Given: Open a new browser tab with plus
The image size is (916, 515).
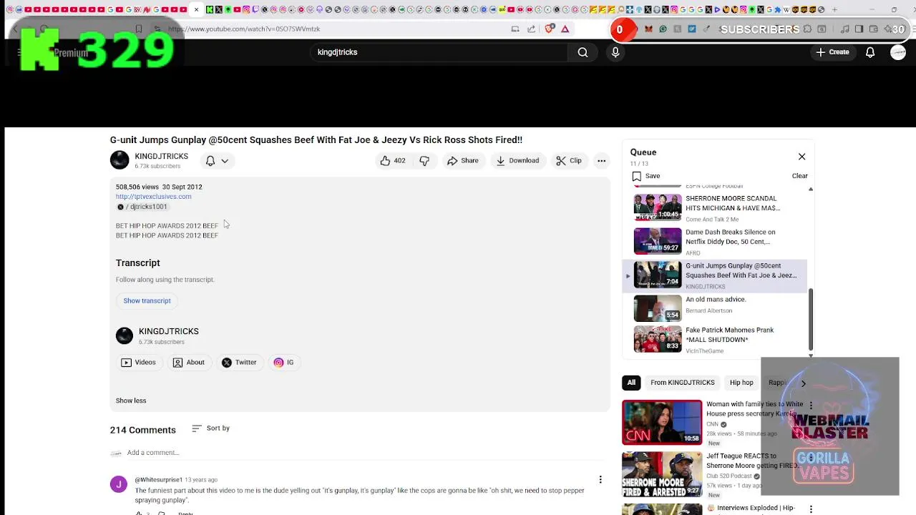Looking at the screenshot, I should click(x=834, y=10).
